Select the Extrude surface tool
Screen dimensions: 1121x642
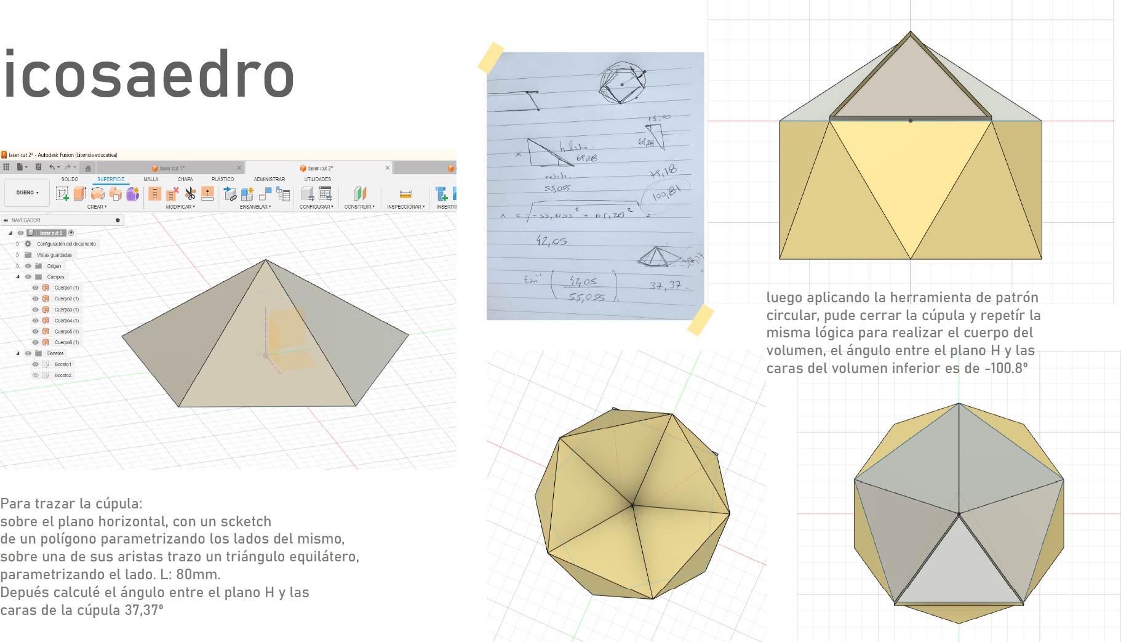click(79, 194)
